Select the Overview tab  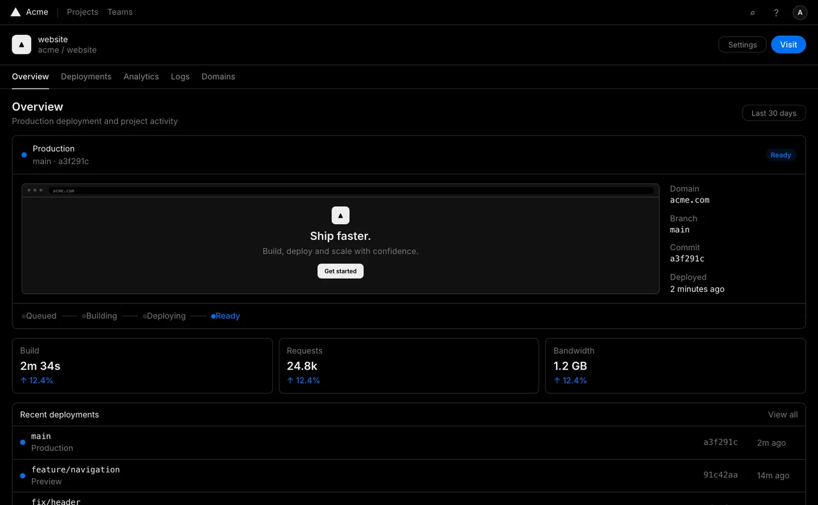point(31,77)
